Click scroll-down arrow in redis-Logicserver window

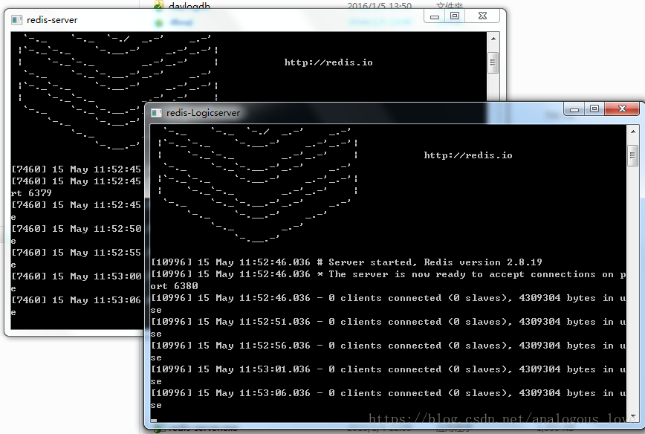(x=632, y=416)
